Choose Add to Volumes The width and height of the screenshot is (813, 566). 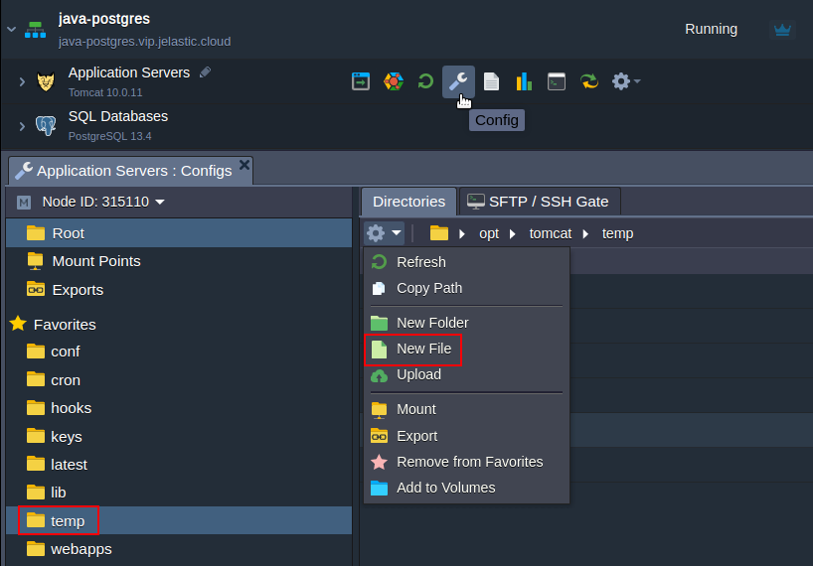(467, 488)
